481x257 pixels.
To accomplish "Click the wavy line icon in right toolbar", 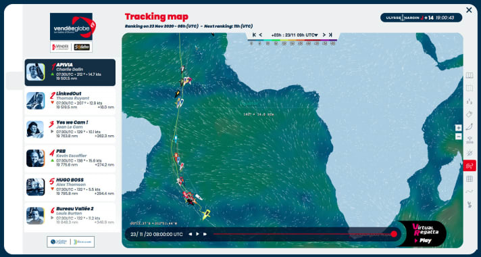I will pyautogui.click(x=469, y=191).
